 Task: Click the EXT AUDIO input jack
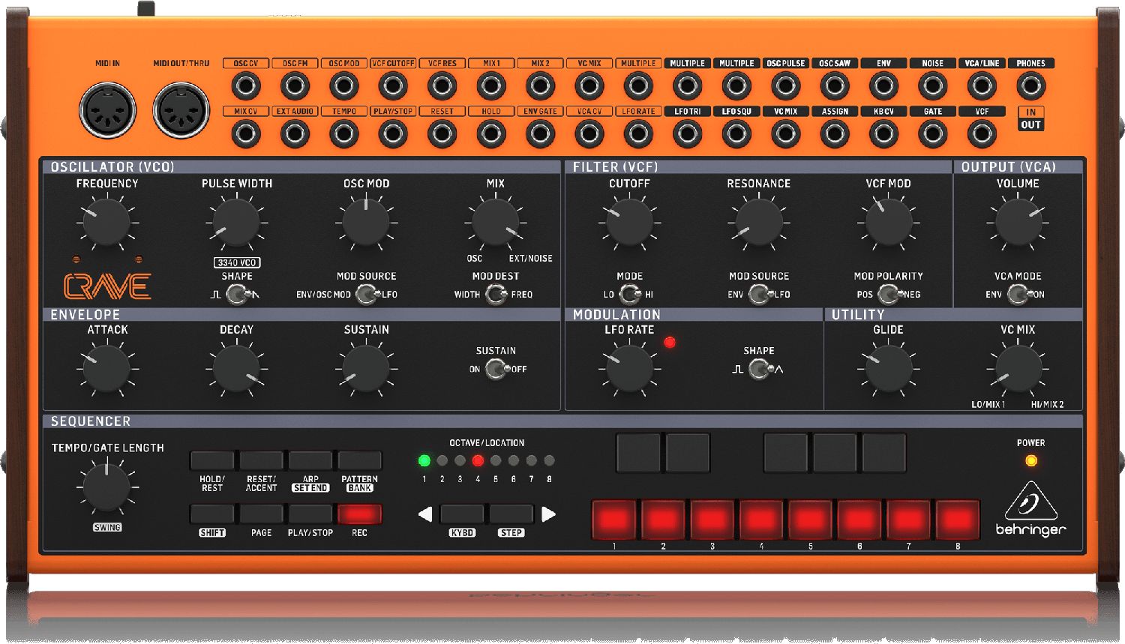pyautogui.click(x=295, y=134)
